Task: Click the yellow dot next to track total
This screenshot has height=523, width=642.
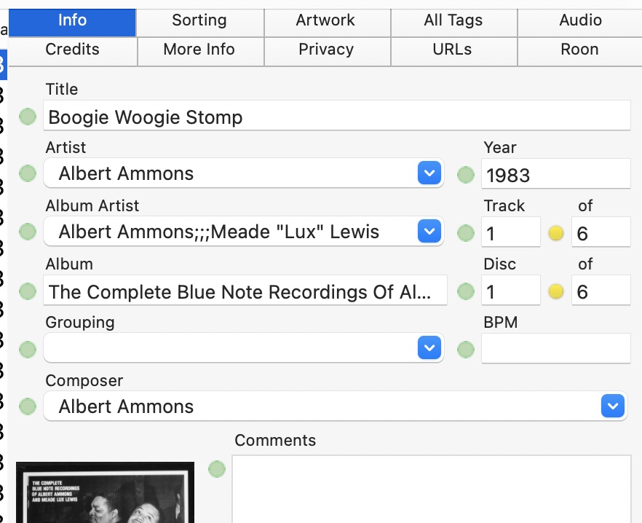Action: (556, 233)
